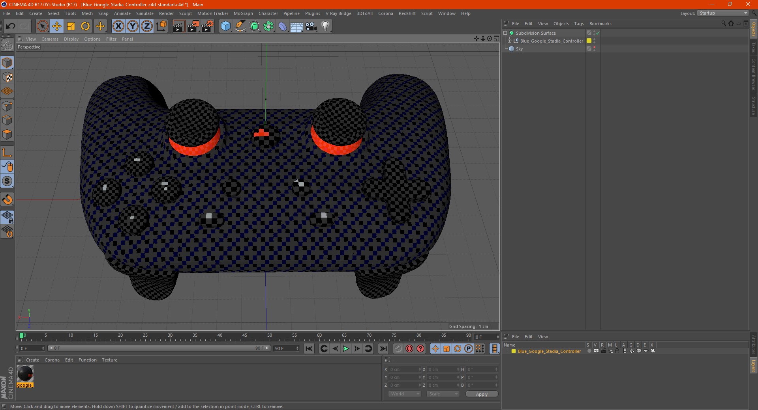This screenshot has width=758, height=410.
Task: Switch to Model mode
Action: pyautogui.click(x=7, y=63)
